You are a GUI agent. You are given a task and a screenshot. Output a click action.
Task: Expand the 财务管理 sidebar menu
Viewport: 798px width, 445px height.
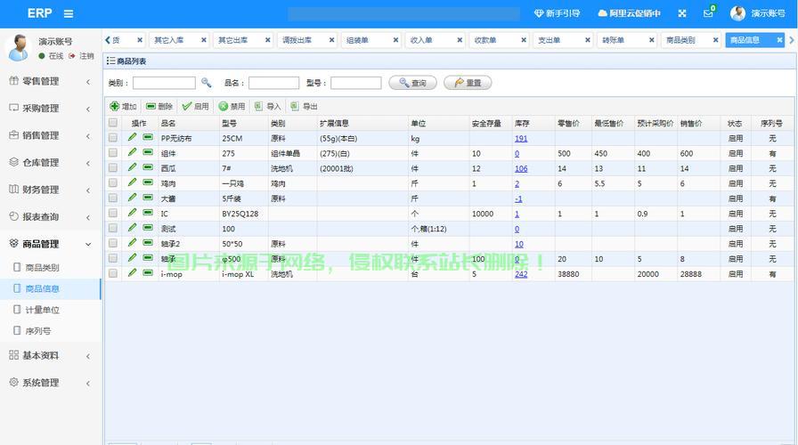(51, 190)
